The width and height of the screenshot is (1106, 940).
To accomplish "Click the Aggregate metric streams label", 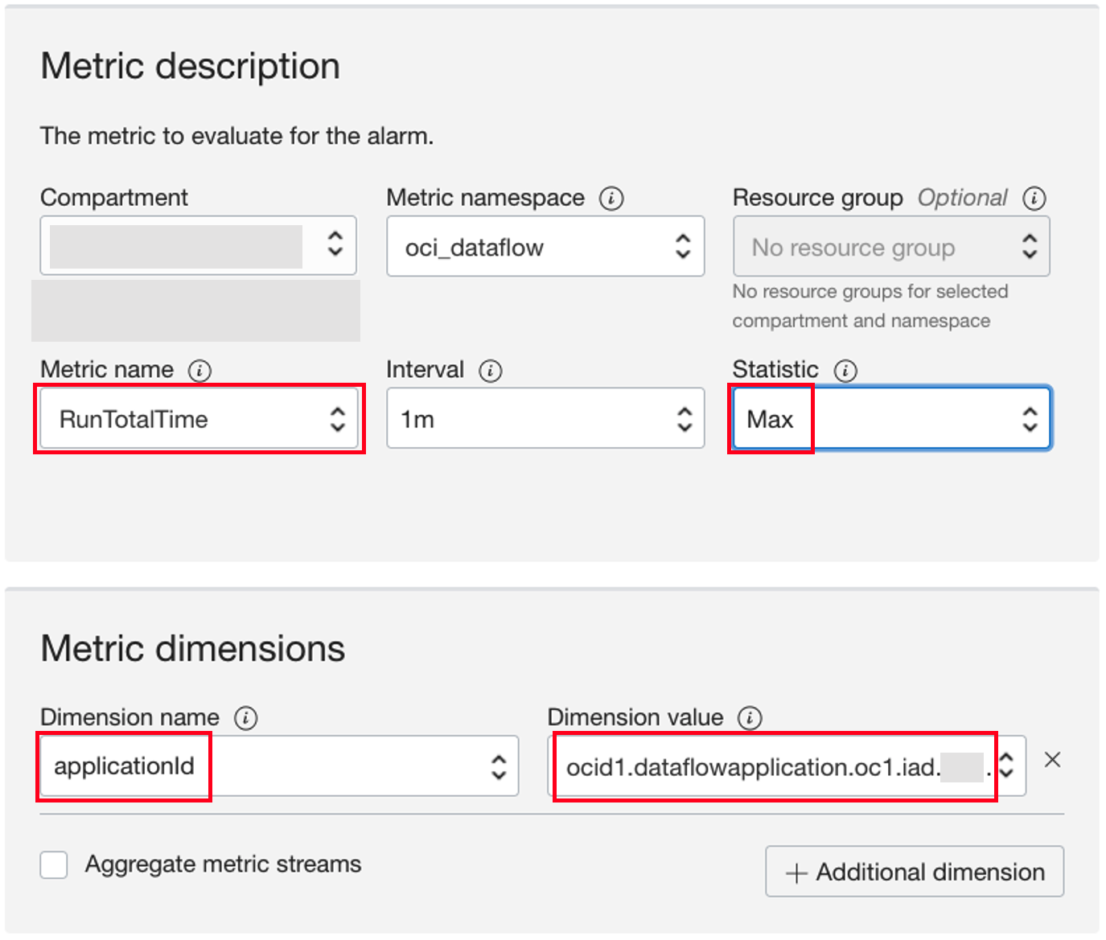I will click(223, 864).
